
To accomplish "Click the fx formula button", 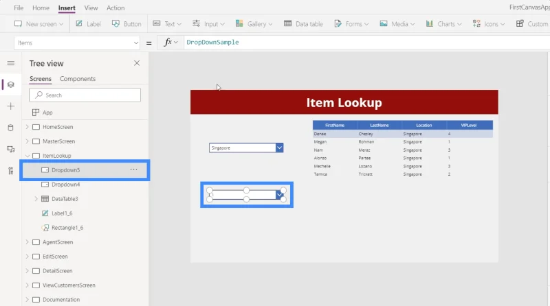I will point(170,43).
